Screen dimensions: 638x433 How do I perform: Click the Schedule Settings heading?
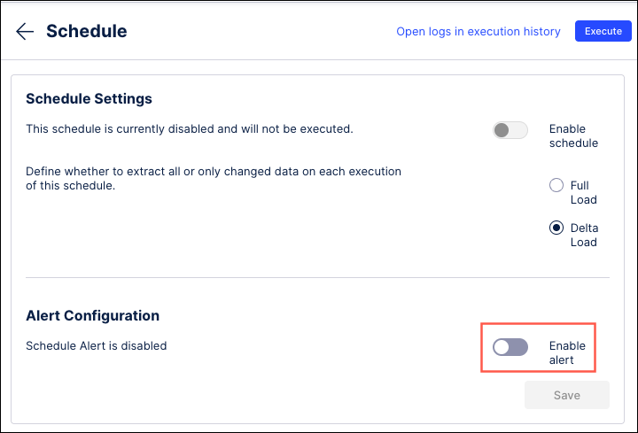tap(89, 98)
